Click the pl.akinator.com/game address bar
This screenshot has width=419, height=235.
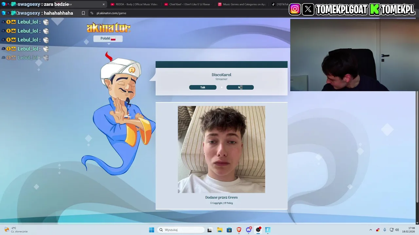point(188,13)
